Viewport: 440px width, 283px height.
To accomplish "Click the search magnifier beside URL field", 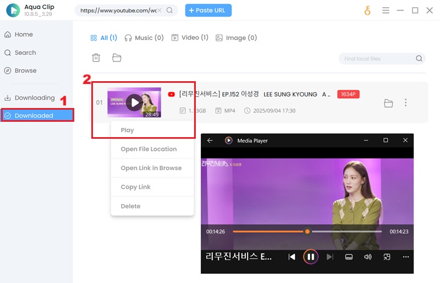I will click(x=169, y=10).
